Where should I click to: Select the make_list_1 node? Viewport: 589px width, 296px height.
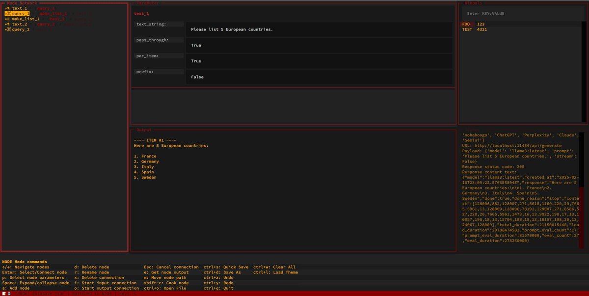coord(26,19)
